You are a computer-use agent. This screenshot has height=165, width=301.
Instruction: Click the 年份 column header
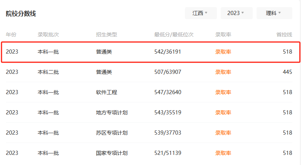point(11,34)
